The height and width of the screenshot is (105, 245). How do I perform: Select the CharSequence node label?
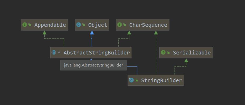click(148, 25)
